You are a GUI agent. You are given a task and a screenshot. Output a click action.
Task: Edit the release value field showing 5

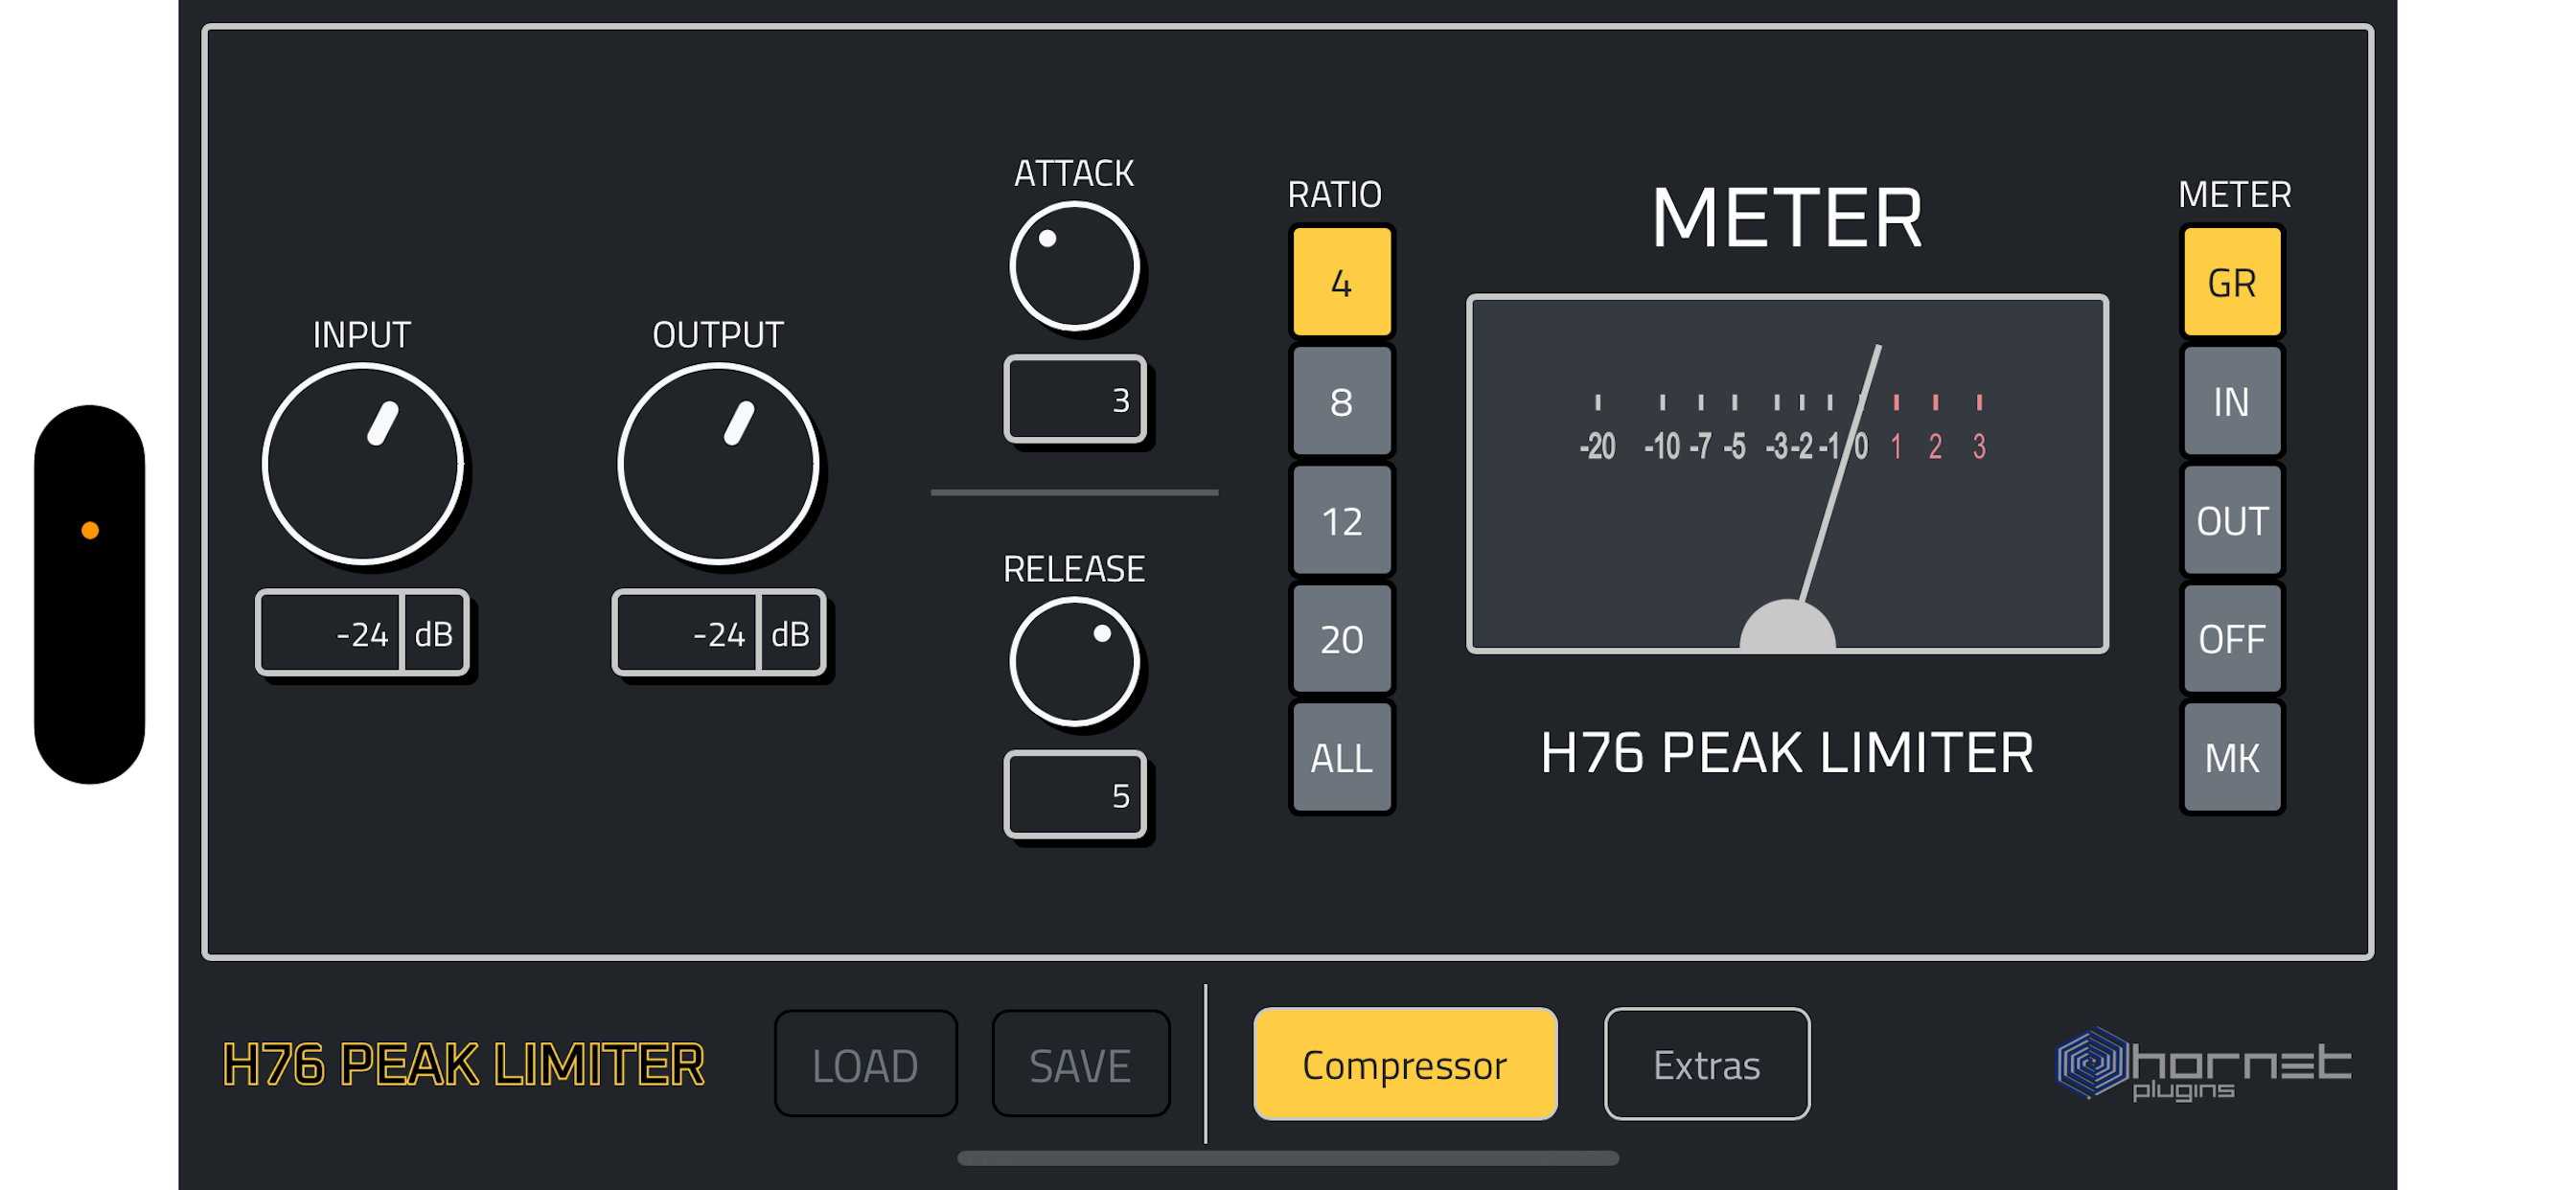tap(1074, 794)
